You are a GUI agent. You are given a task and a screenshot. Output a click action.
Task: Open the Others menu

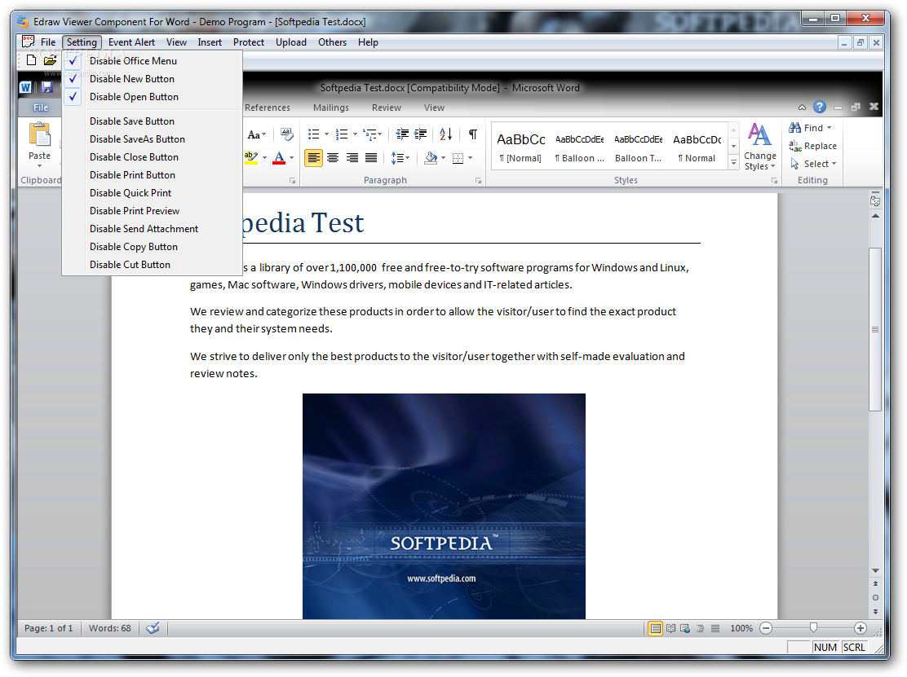tap(332, 42)
